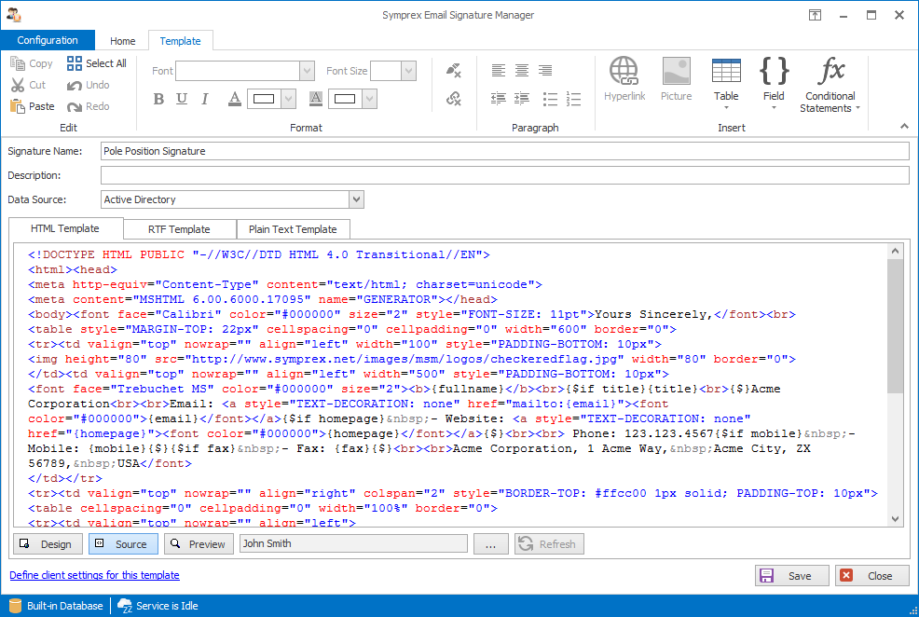Open the Configuration tab
The width and height of the screenshot is (919, 617).
pyautogui.click(x=48, y=40)
